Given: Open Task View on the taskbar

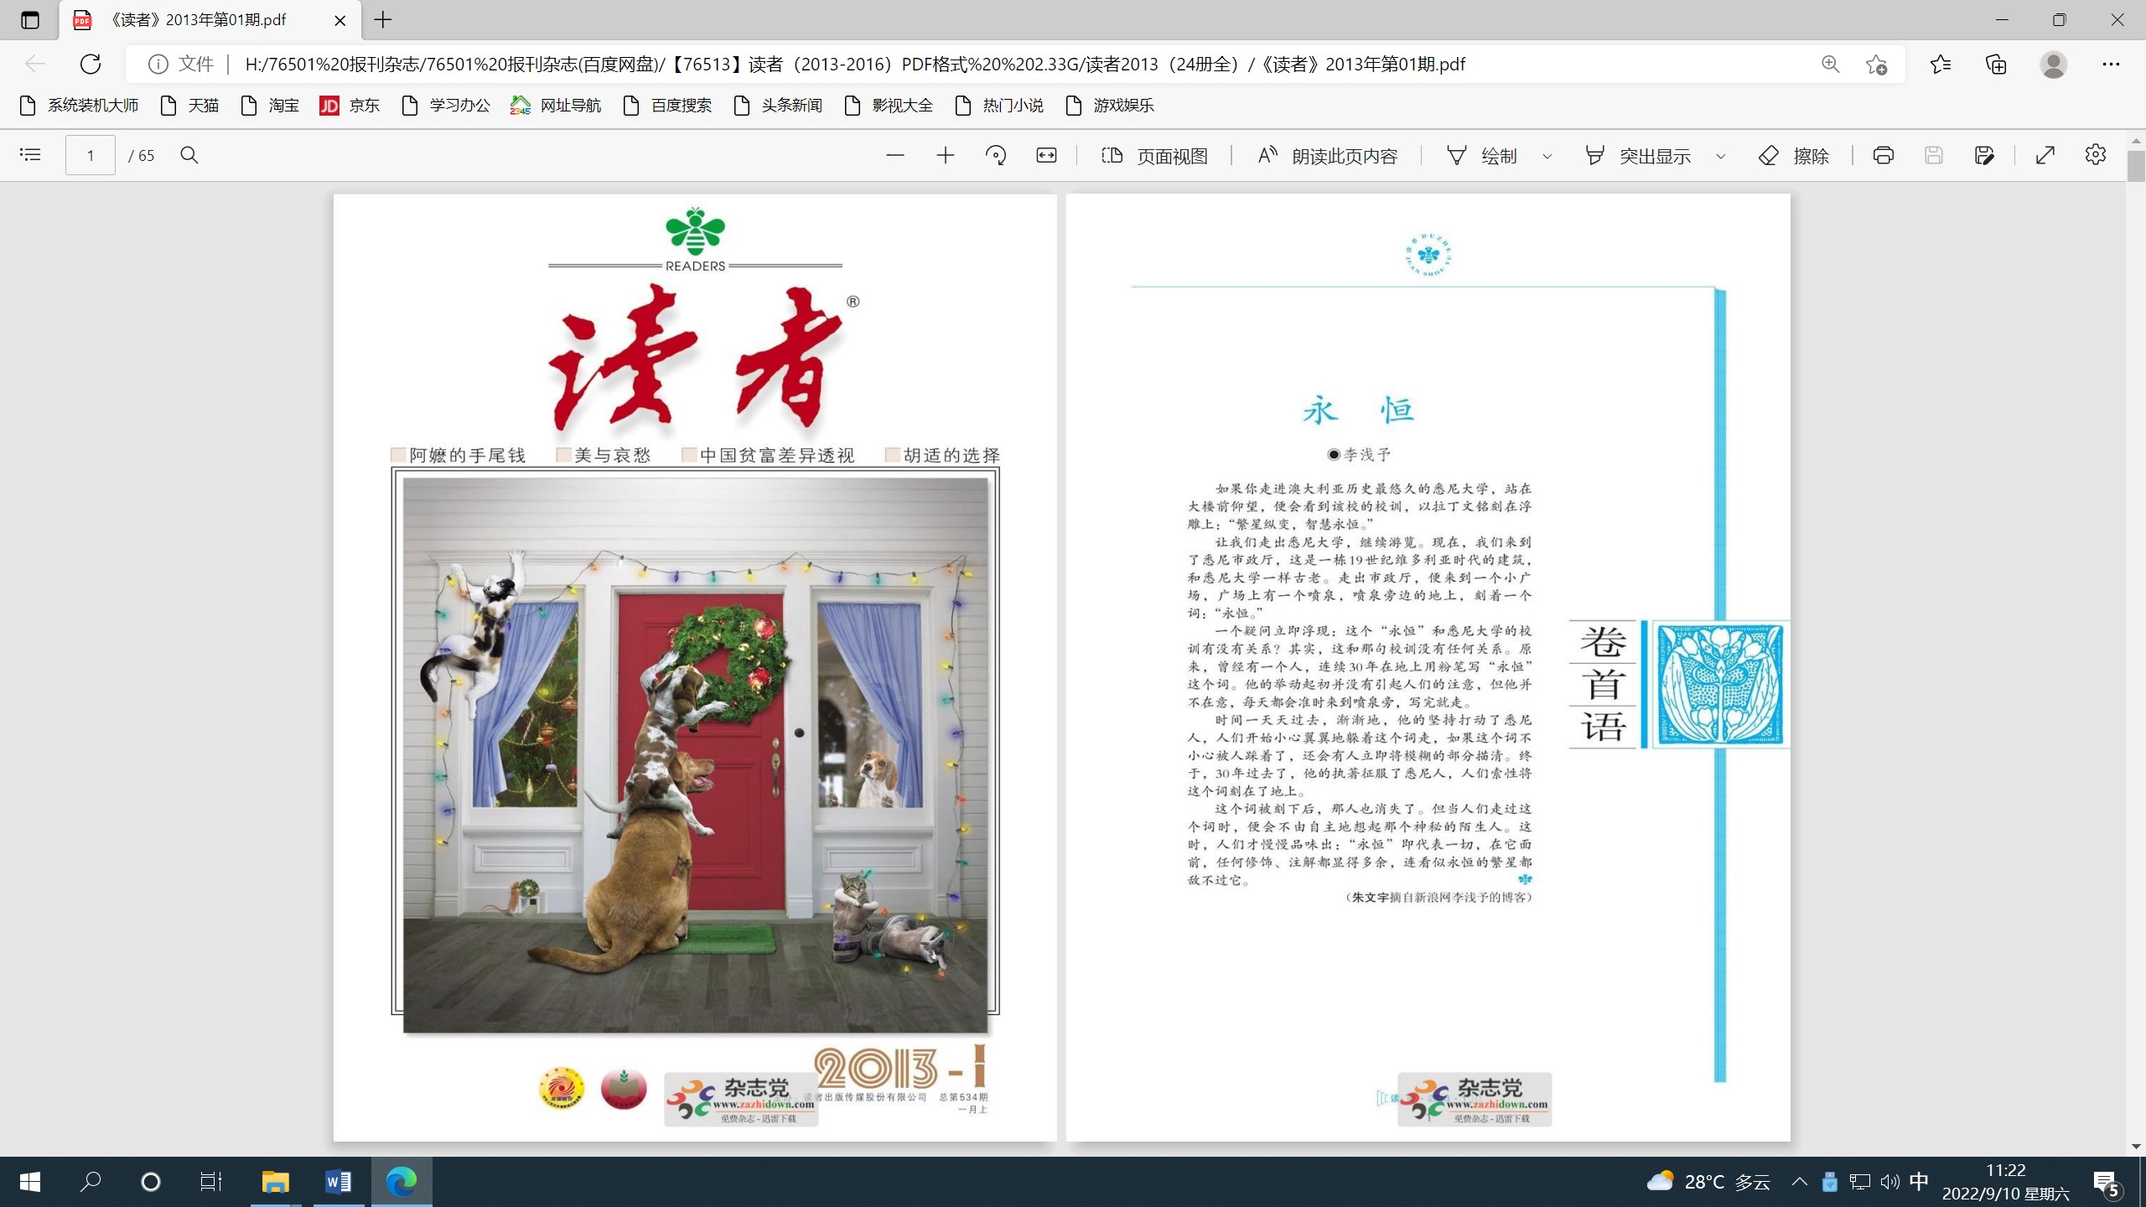Looking at the screenshot, I should tap(210, 1182).
